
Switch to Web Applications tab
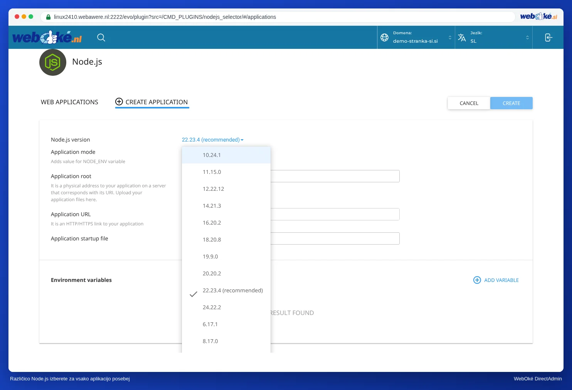pos(69,102)
